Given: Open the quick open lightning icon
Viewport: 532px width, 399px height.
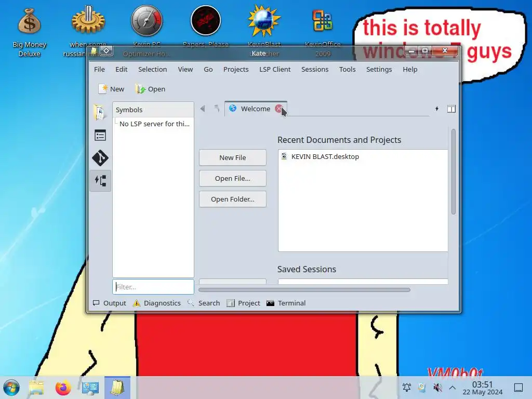Looking at the screenshot, I should tap(436, 109).
